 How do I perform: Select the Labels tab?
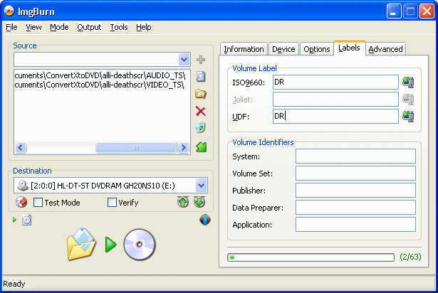click(349, 48)
